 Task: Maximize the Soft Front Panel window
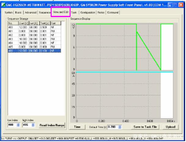click(x=176, y=5)
